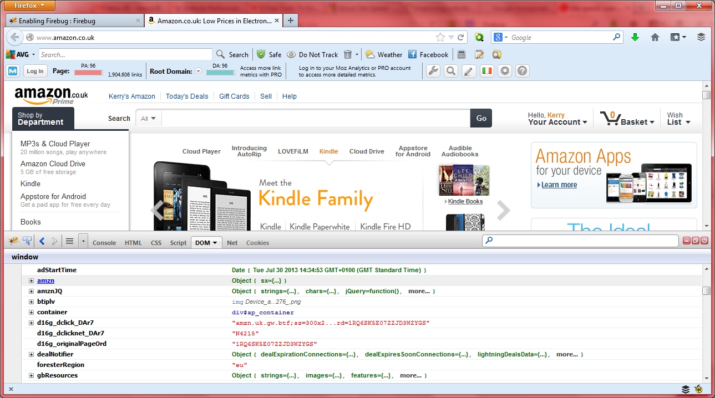Viewport: 715px width, 398px height.
Task: Open the Firebug Cookies tab
Action: pos(257,243)
